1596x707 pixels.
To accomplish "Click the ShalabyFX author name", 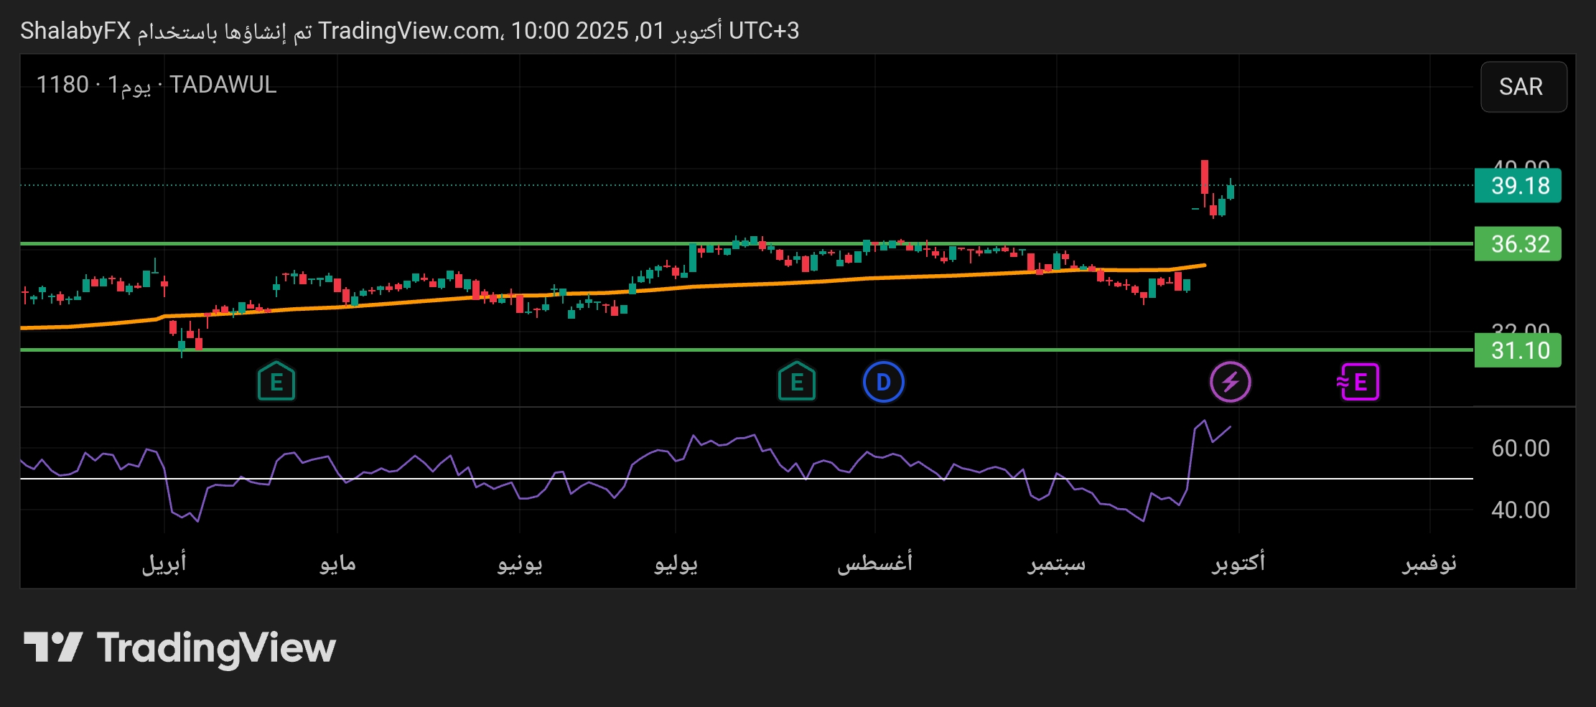I will click(x=75, y=31).
